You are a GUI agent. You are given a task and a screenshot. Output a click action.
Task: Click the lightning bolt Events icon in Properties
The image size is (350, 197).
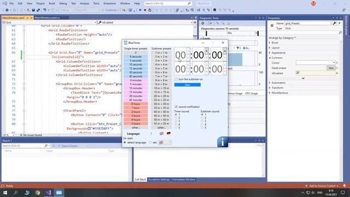(x=339, y=23)
